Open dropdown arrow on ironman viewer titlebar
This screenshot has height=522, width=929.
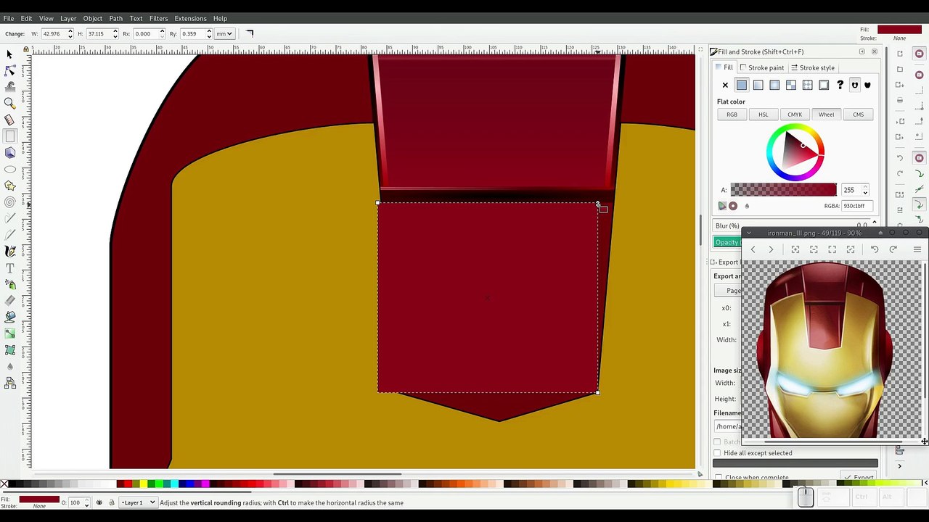point(748,233)
